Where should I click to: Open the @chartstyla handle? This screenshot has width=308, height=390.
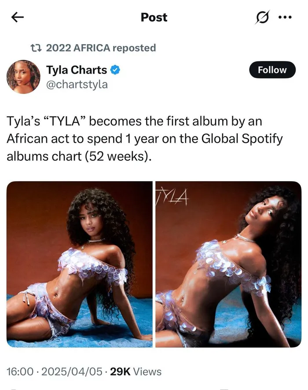(x=77, y=84)
